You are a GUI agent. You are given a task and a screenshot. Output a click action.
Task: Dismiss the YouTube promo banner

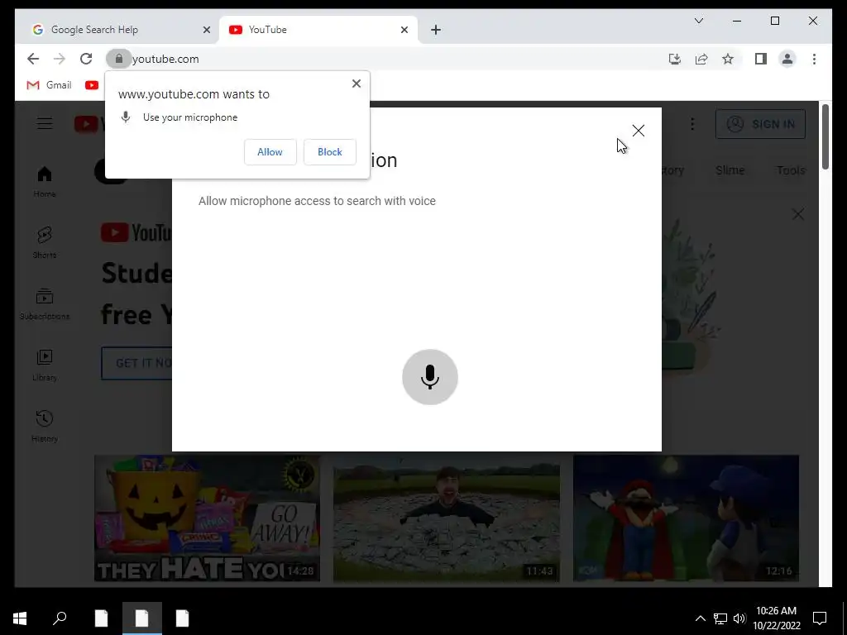[798, 214]
